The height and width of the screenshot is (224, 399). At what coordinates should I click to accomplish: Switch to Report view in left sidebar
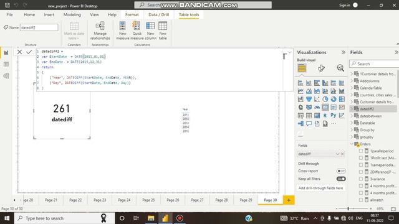pyautogui.click(x=6, y=52)
